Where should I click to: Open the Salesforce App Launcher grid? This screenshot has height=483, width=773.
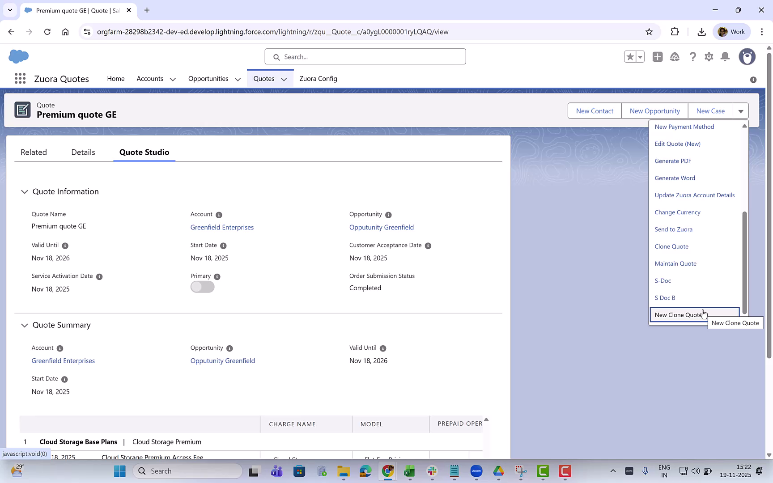[x=20, y=78]
